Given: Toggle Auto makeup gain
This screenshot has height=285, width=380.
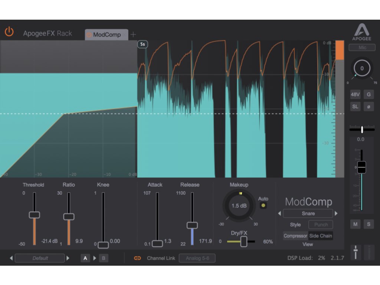Looking at the screenshot, I should (263, 206).
